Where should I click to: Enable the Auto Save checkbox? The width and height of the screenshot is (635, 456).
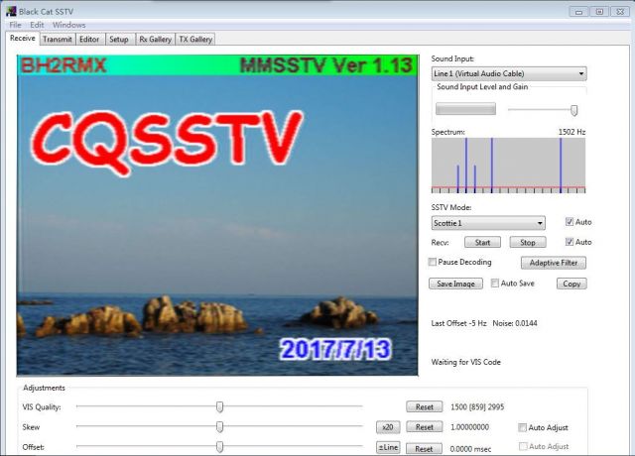495,284
